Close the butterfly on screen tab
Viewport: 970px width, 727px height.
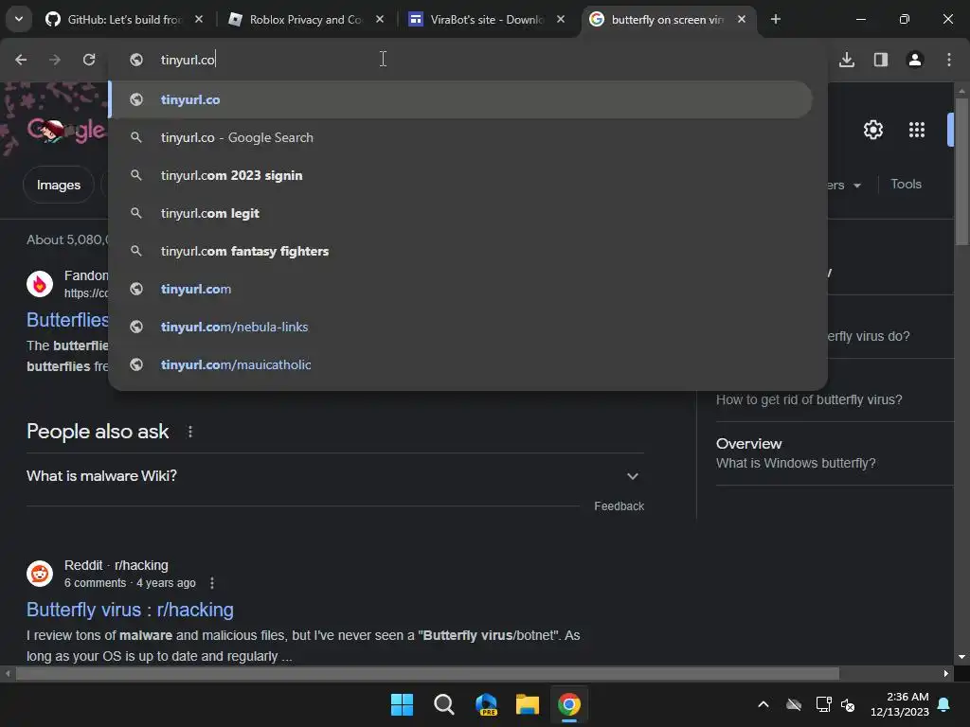tap(741, 19)
